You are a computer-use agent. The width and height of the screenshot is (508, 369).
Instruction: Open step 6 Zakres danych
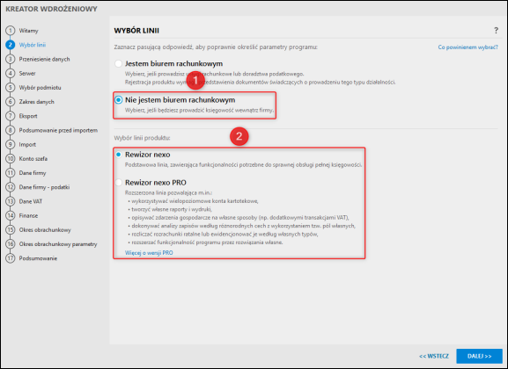30,102
